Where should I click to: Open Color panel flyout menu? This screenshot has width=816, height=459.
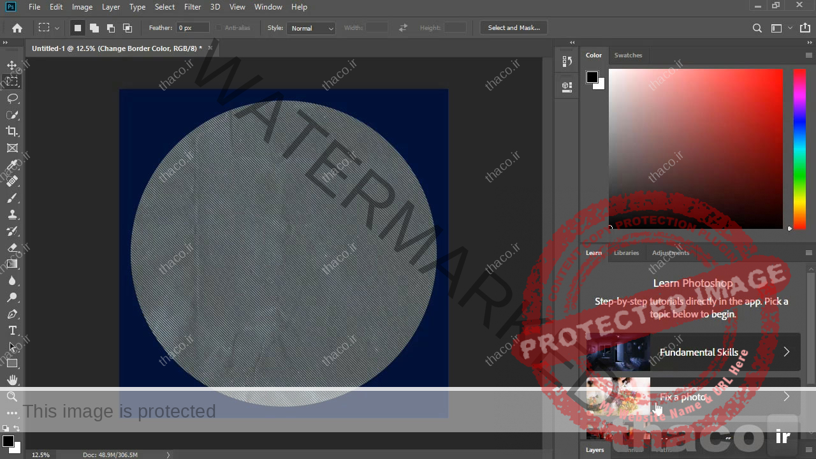[x=808, y=55]
